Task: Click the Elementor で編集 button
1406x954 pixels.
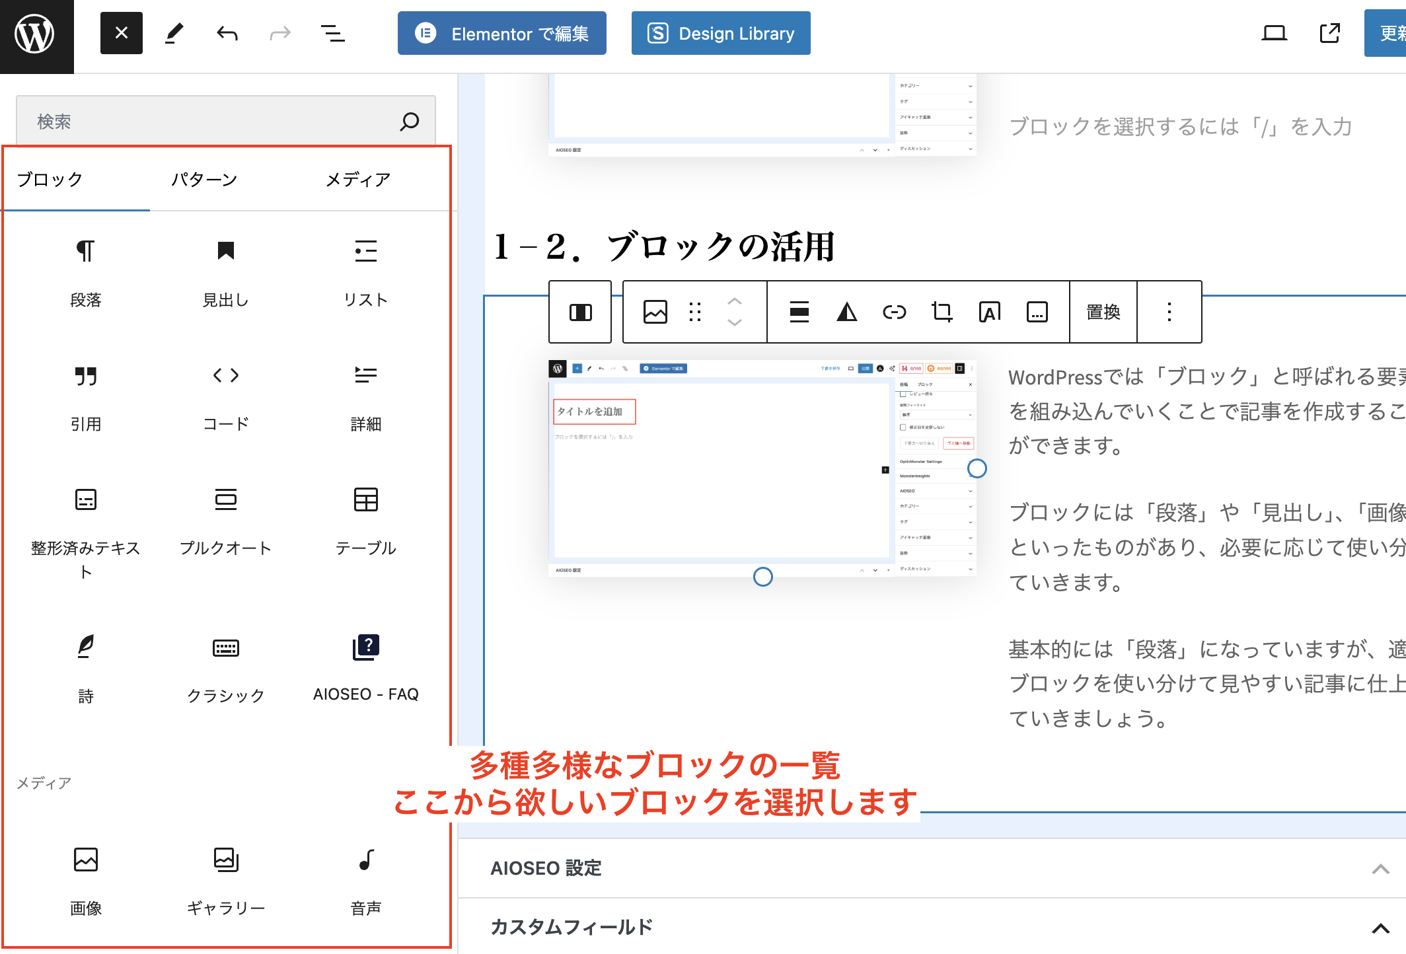Action: coord(502,33)
